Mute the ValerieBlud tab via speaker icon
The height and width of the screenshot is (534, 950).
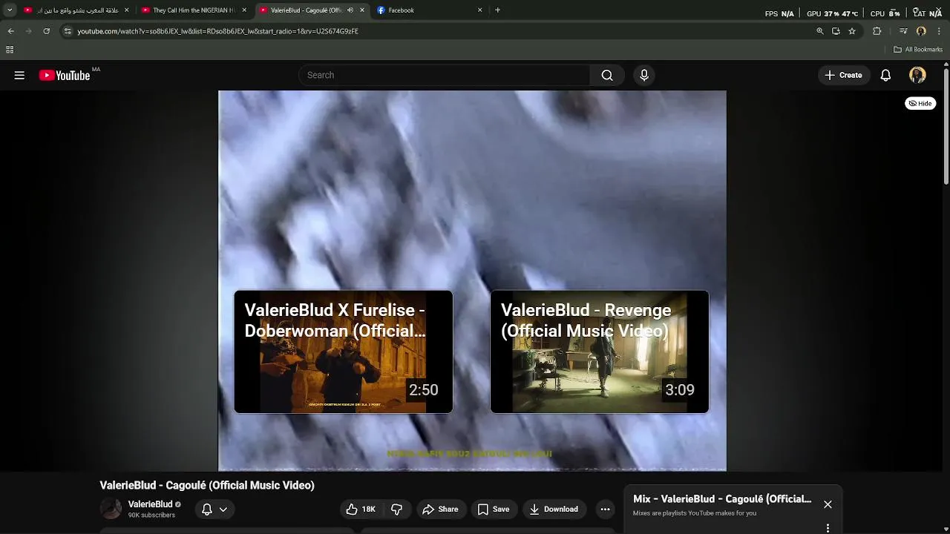pyautogui.click(x=350, y=10)
